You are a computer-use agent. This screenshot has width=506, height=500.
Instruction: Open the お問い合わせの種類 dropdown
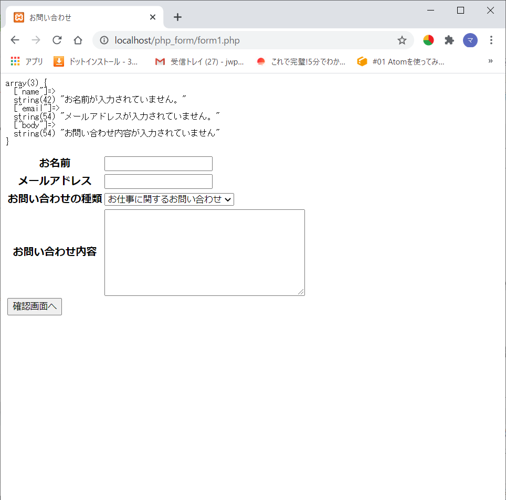click(169, 199)
